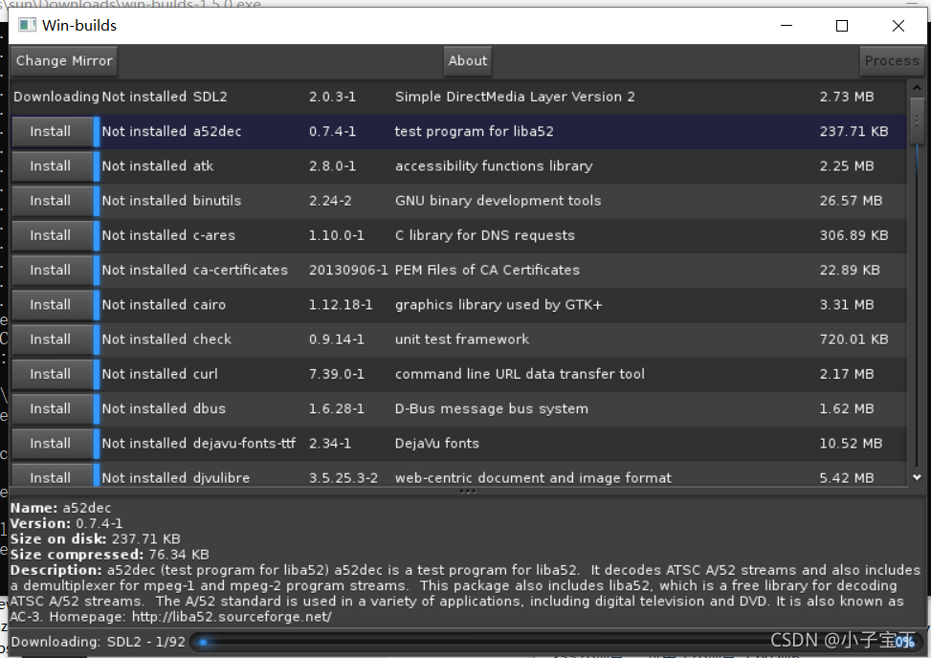The width and height of the screenshot is (931, 658).
Task: Select the SDL2 row name
Action: (x=211, y=97)
